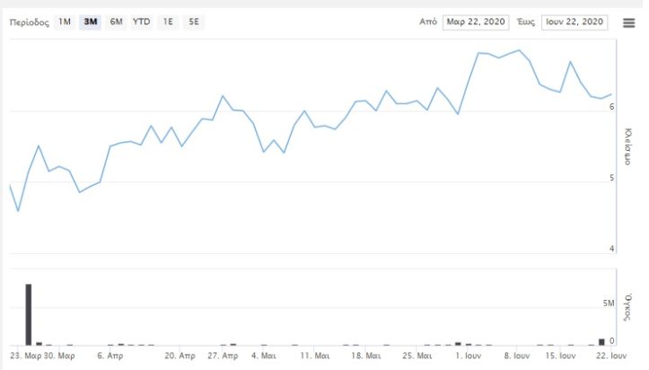Click the 4. Μαι date axis label
The width and height of the screenshot is (649, 370).
(263, 357)
